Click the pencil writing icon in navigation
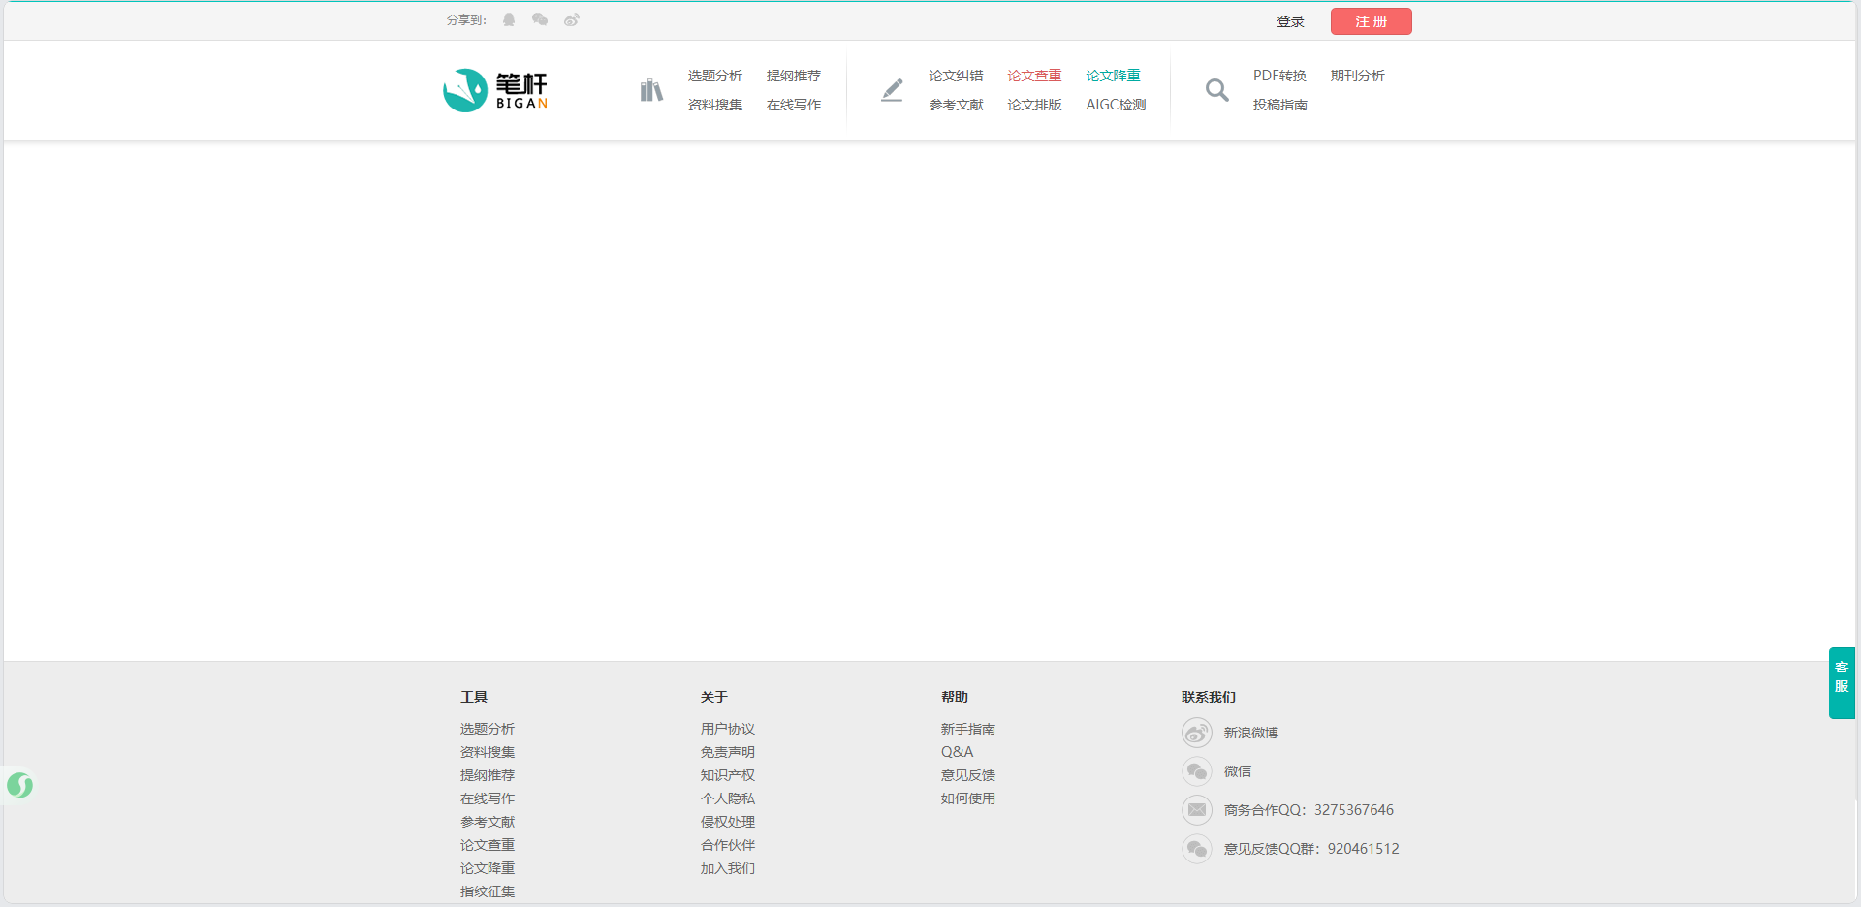Image resolution: width=1861 pixels, height=907 pixels. (x=892, y=90)
